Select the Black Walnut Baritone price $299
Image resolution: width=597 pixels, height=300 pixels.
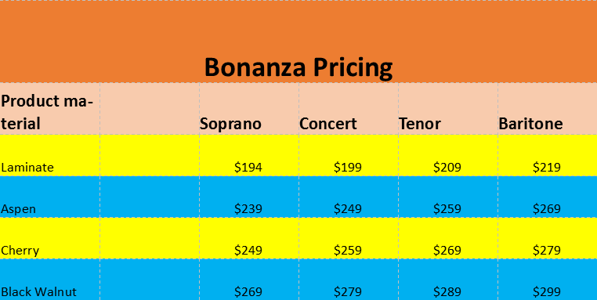tap(548, 280)
